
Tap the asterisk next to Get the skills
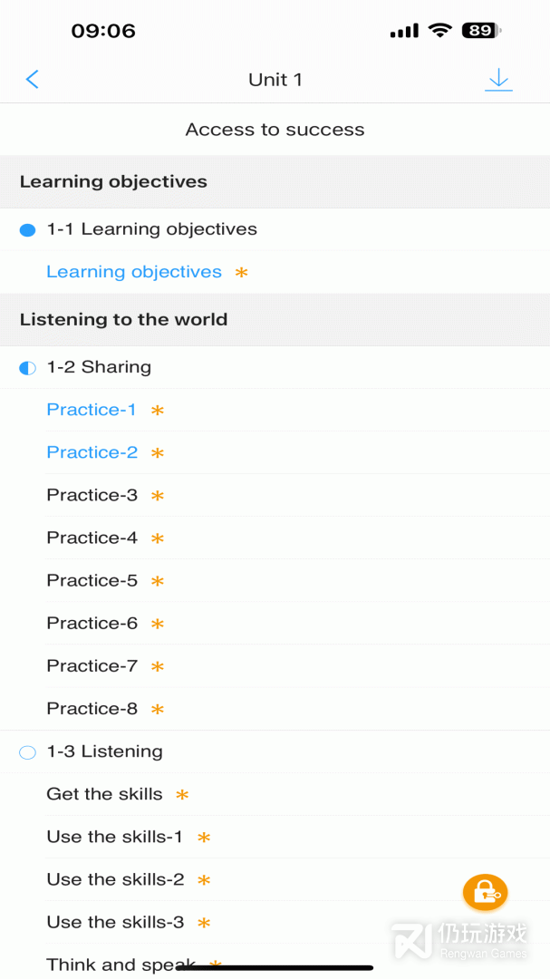(x=182, y=795)
